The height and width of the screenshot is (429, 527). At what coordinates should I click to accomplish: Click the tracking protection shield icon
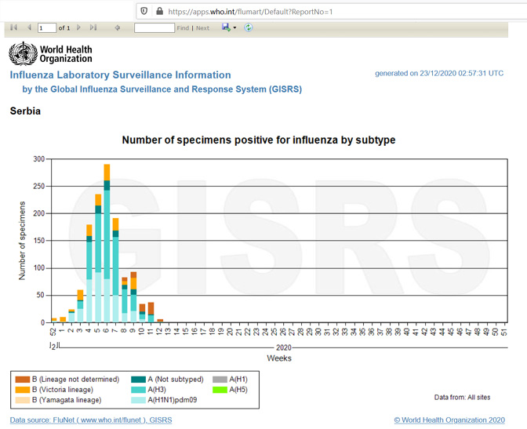(x=144, y=11)
